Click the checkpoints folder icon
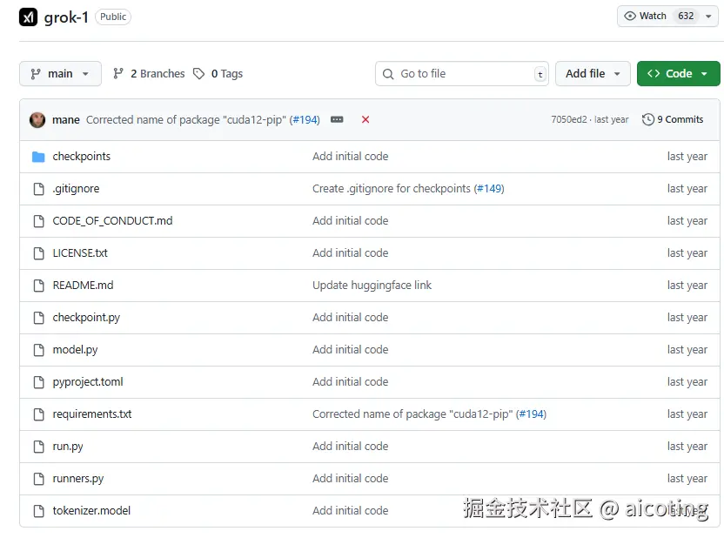This screenshot has width=724, height=538. 38,157
